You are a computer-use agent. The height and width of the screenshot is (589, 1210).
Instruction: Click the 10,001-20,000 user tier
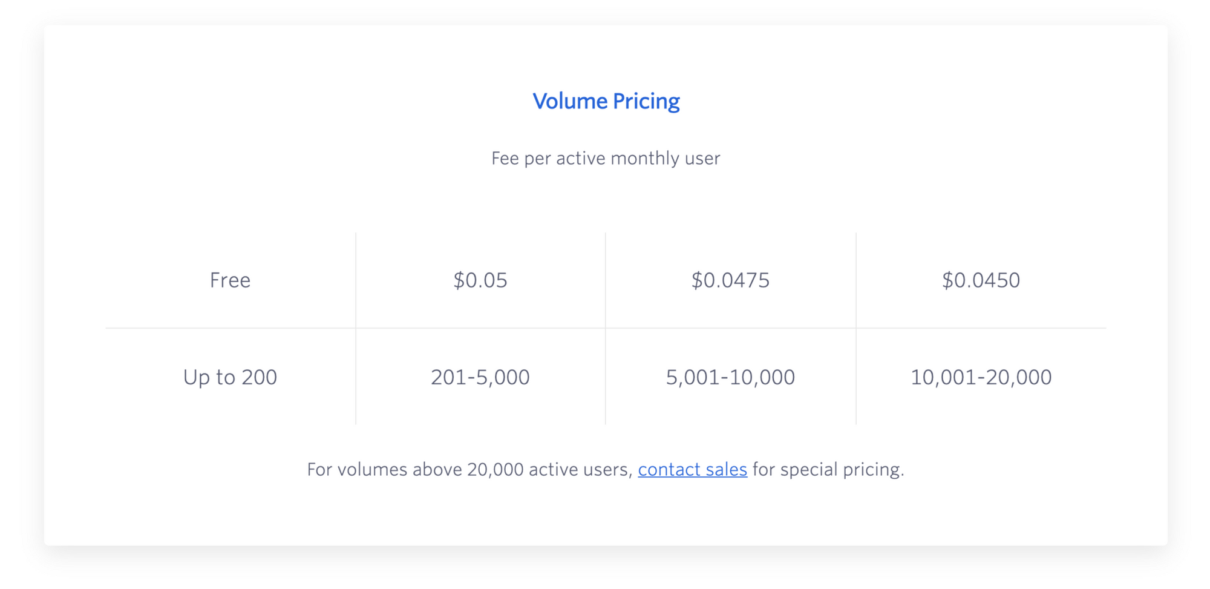981,377
